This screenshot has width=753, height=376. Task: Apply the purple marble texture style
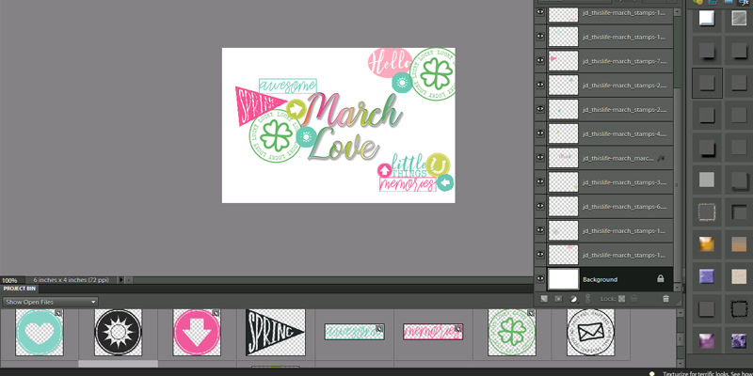pos(739,341)
